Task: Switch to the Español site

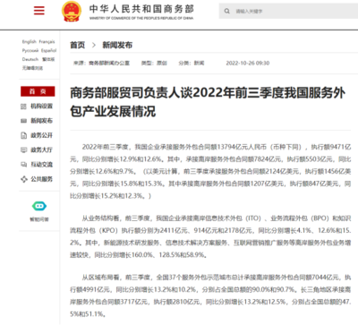Action: tap(48, 50)
